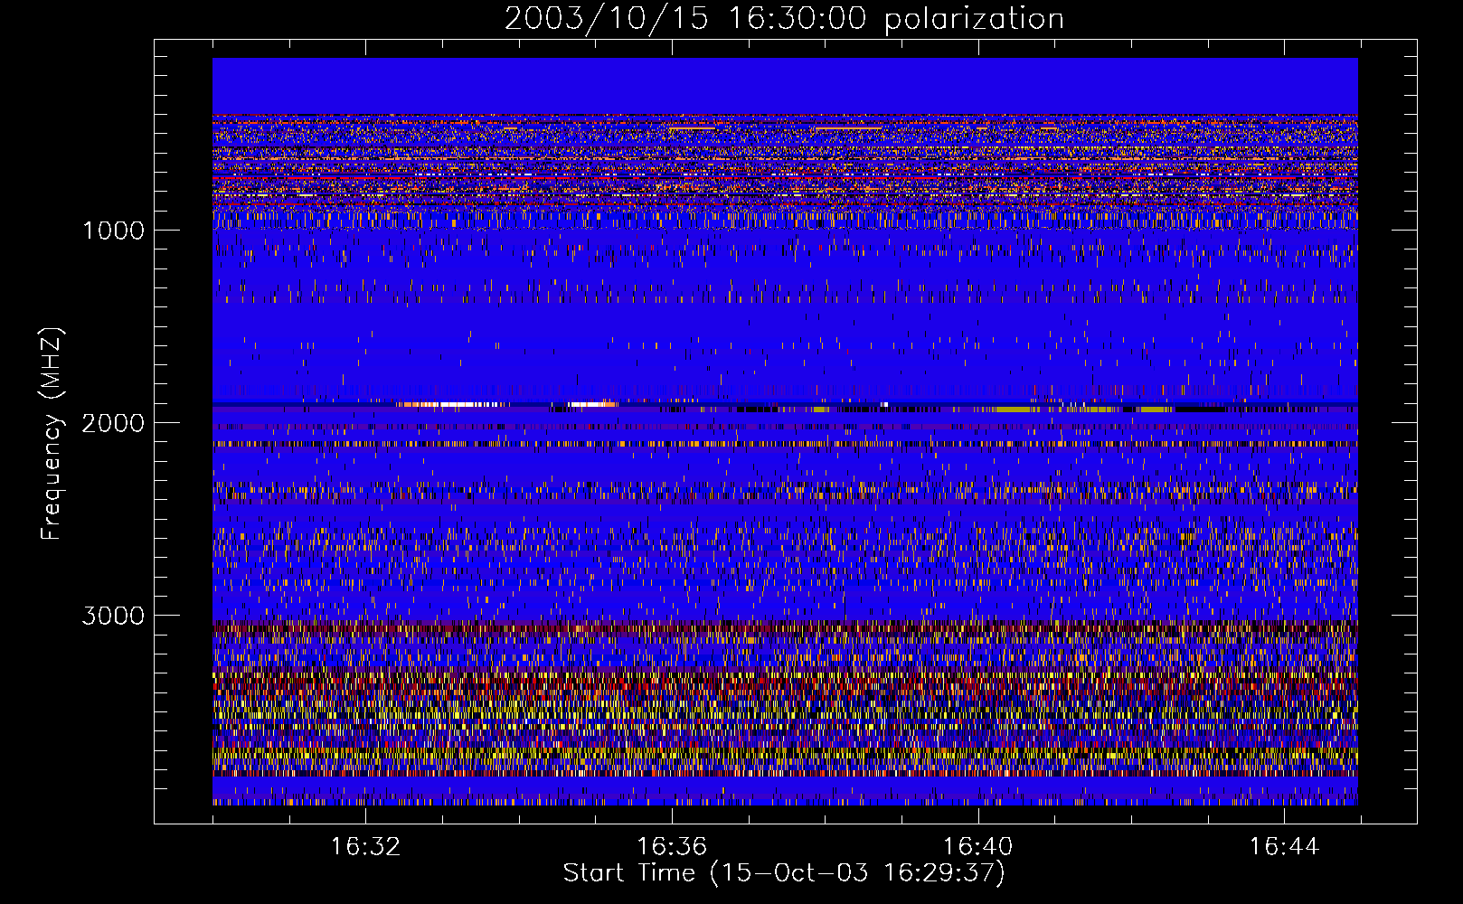Click the bright white burst near 2000 MHz

(x=452, y=405)
